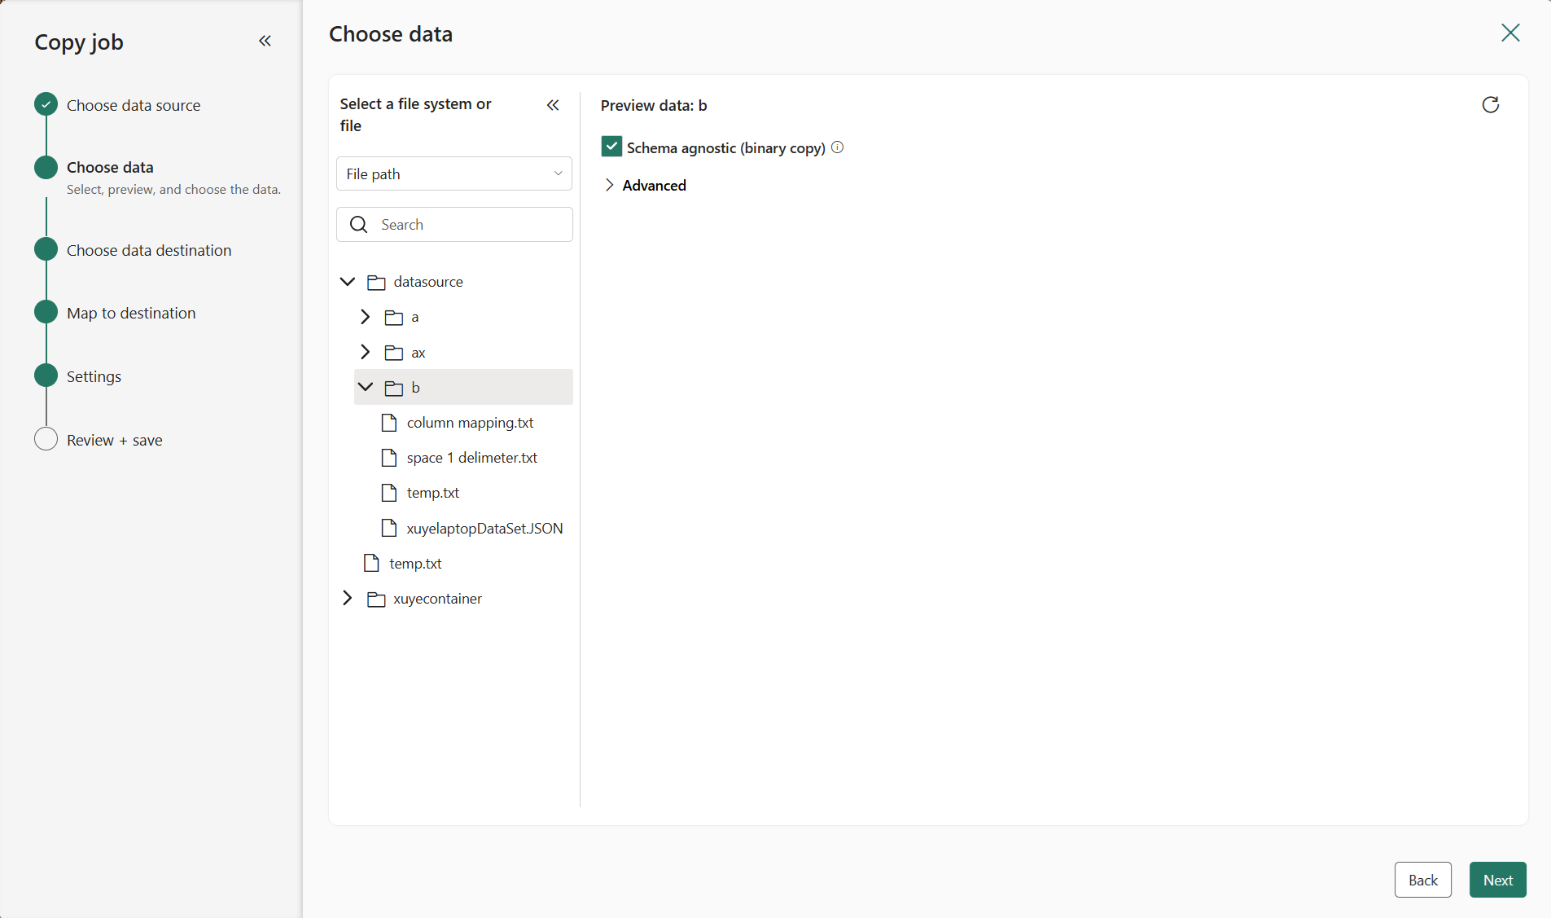
Task: Click the xuyecontainer folder icon
Action: tap(376, 599)
